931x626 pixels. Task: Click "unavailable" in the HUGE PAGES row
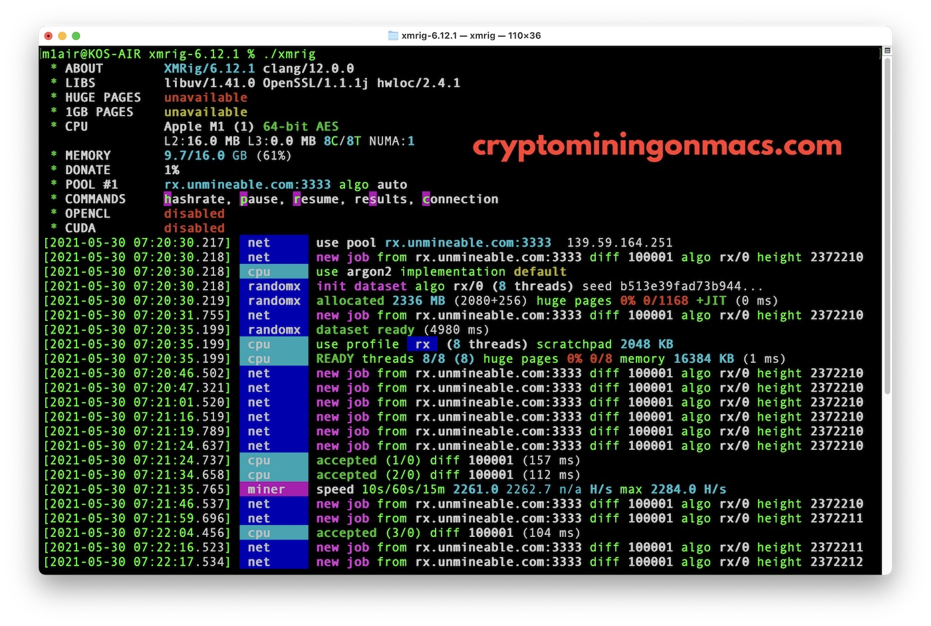tap(205, 98)
